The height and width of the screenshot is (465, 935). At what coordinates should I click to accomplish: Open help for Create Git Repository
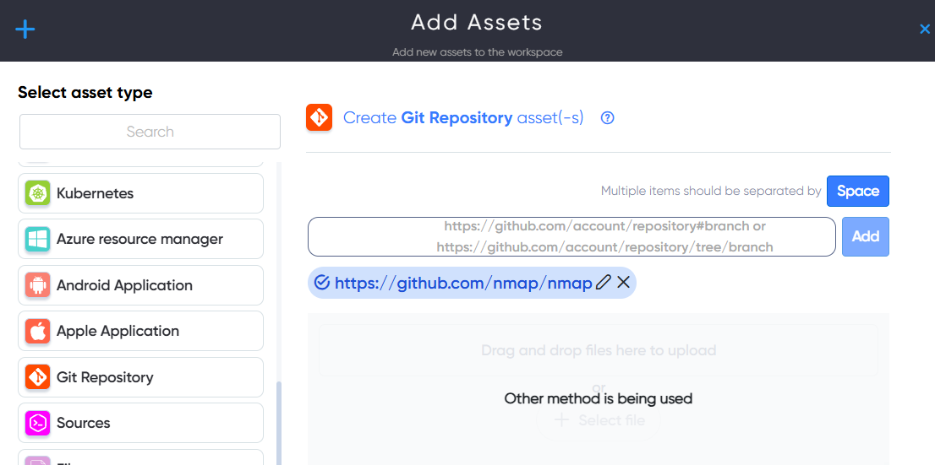[607, 118]
